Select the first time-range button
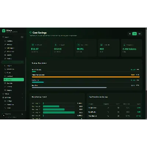This screenshot has width=147, height=147. click(130, 34)
